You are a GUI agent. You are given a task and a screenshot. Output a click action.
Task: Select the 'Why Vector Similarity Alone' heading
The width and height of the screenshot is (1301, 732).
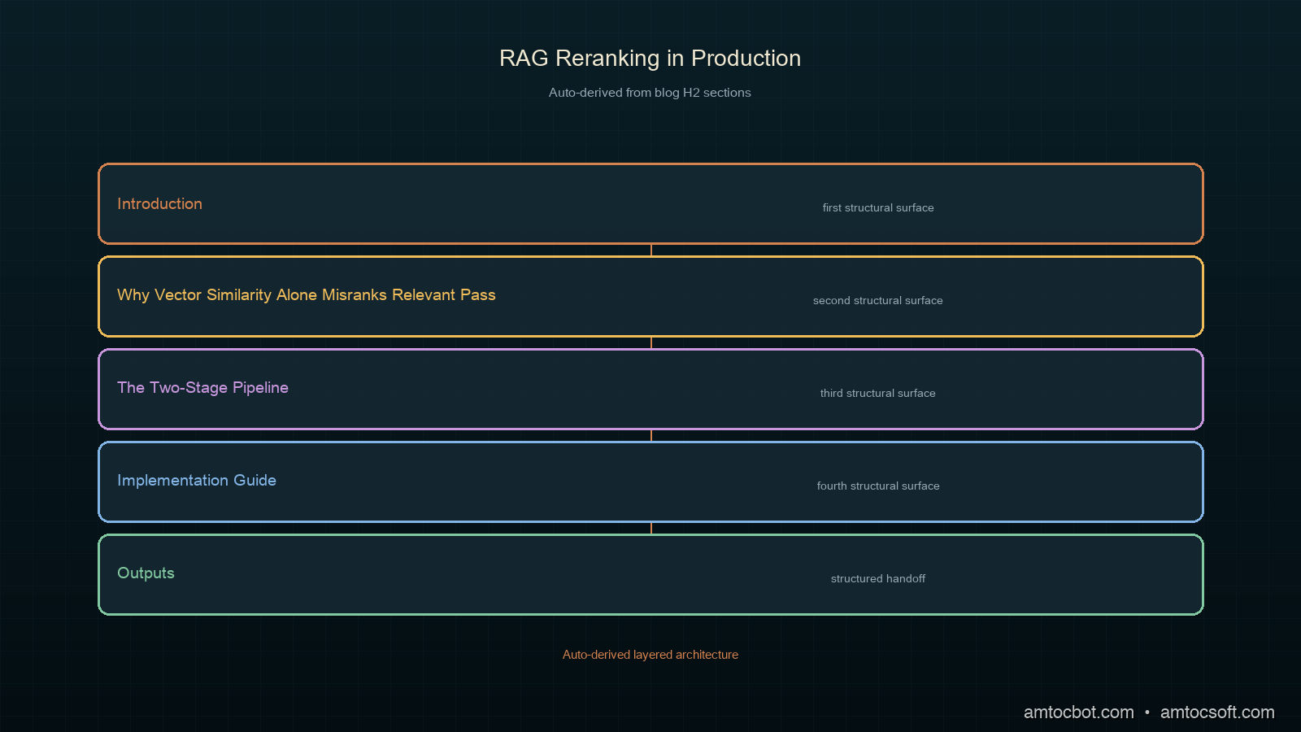[307, 295]
